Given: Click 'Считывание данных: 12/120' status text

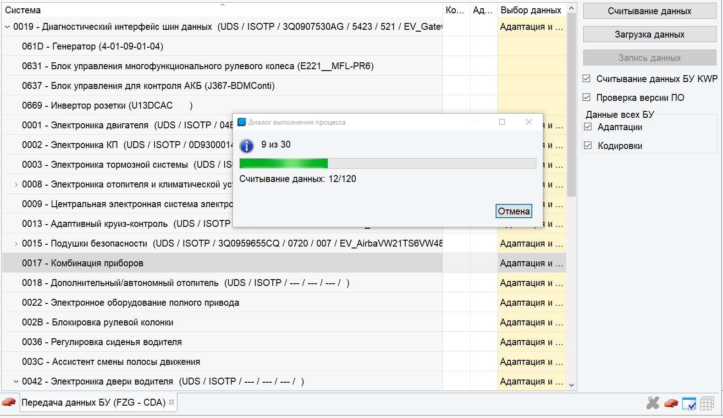Looking at the screenshot, I should pyautogui.click(x=298, y=179).
